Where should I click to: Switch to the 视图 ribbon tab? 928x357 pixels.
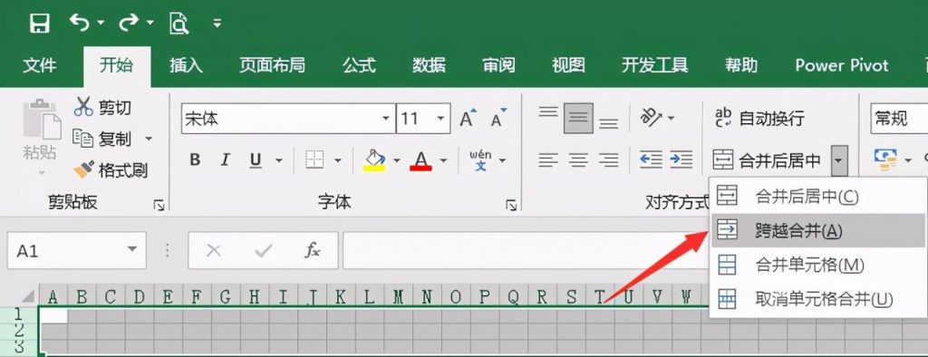click(x=568, y=65)
